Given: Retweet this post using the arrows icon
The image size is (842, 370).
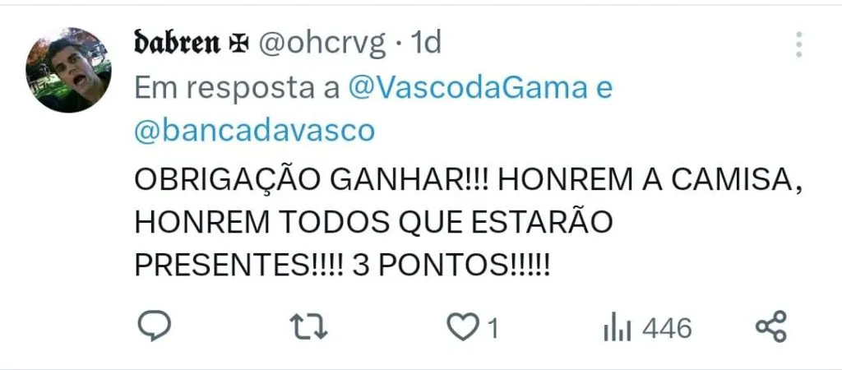Looking at the screenshot, I should click(x=309, y=327).
